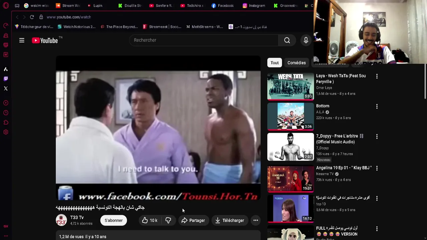Viewport: 427px width, 240px height.
Task: Switch to the Instagram tab
Action: click(255, 6)
